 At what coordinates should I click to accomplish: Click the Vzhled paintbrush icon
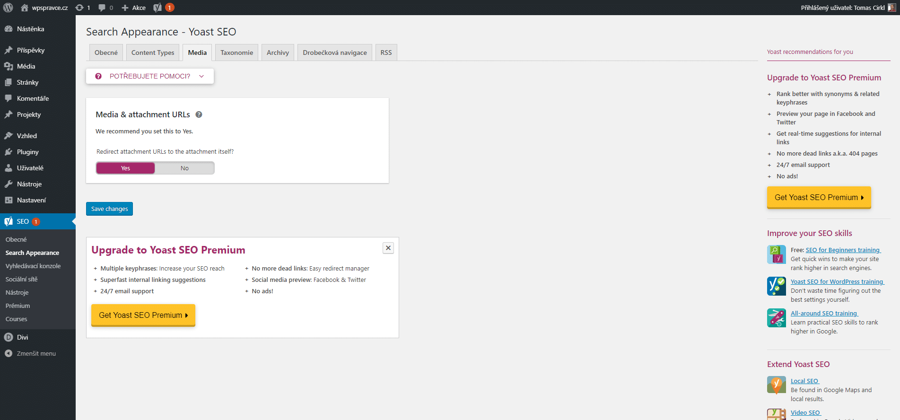(9, 136)
